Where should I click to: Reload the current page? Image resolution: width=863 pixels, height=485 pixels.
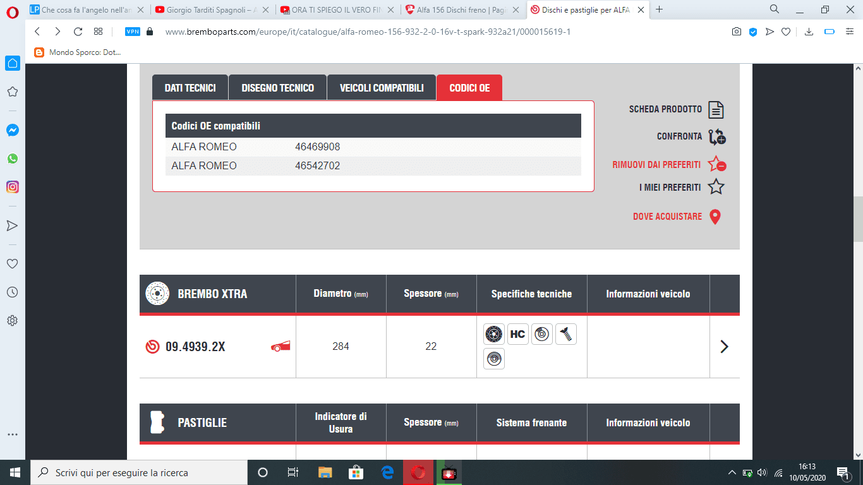[78, 32]
